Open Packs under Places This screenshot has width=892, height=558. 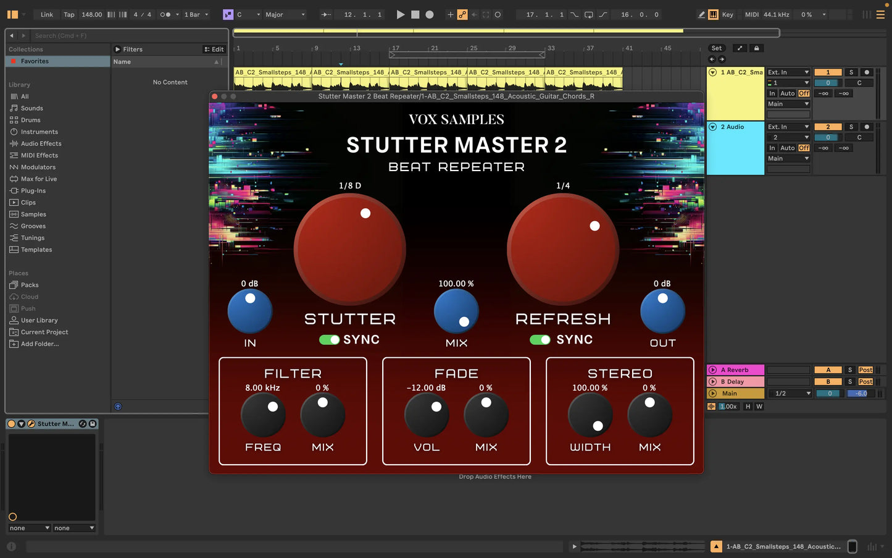[30, 285]
